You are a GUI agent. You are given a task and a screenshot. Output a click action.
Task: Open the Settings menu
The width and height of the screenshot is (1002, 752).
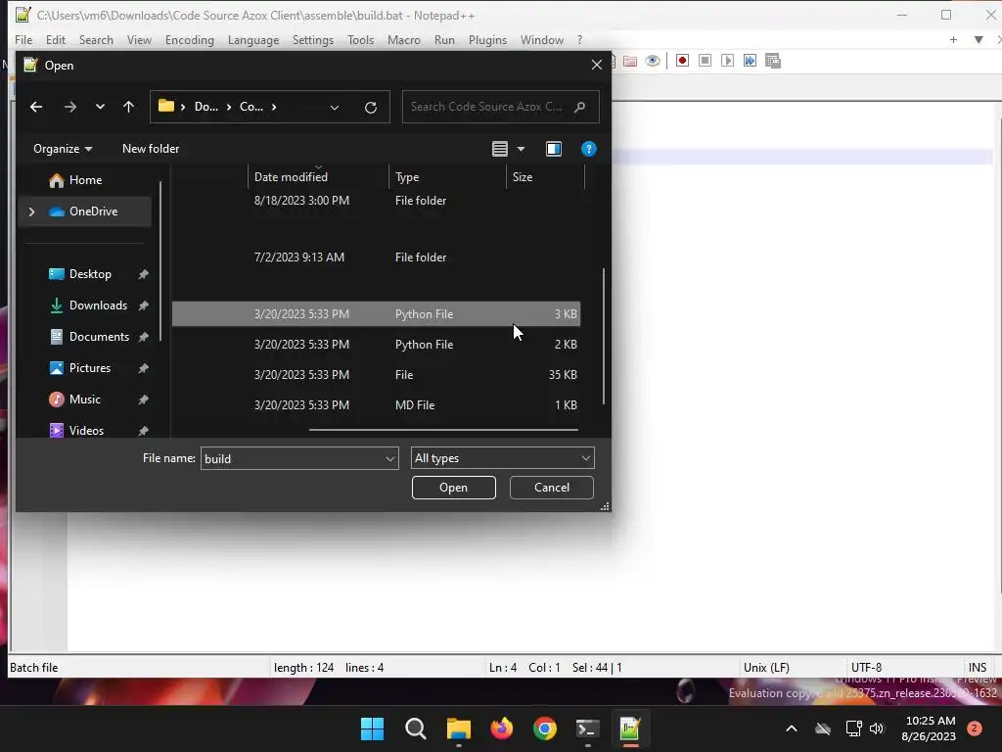[x=313, y=39]
